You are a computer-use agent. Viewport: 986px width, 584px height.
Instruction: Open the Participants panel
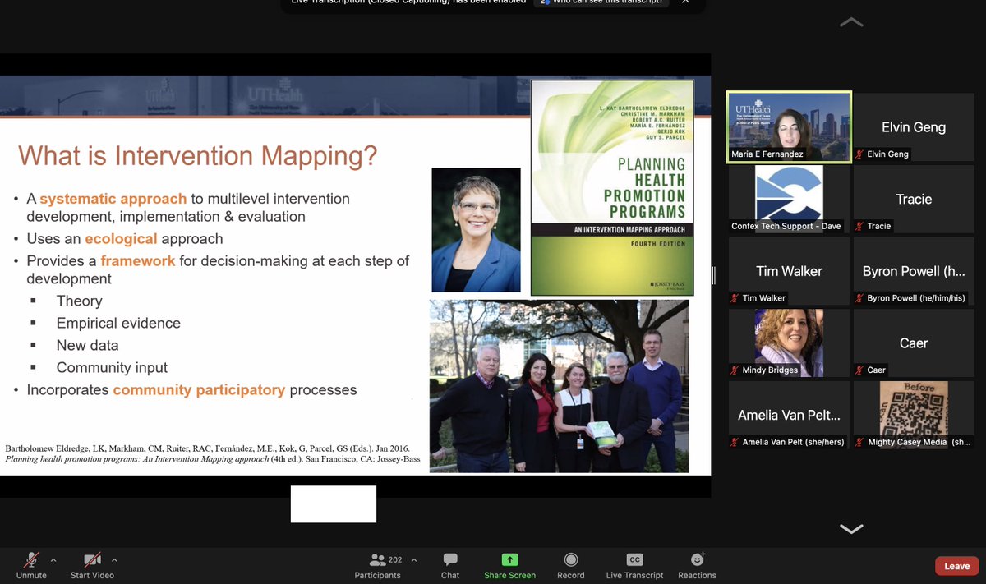378,565
